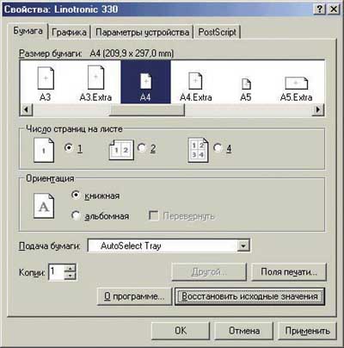Click the four-pages-per-sheet layout icon
The width and height of the screenshot is (344, 348).
click(198, 150)
